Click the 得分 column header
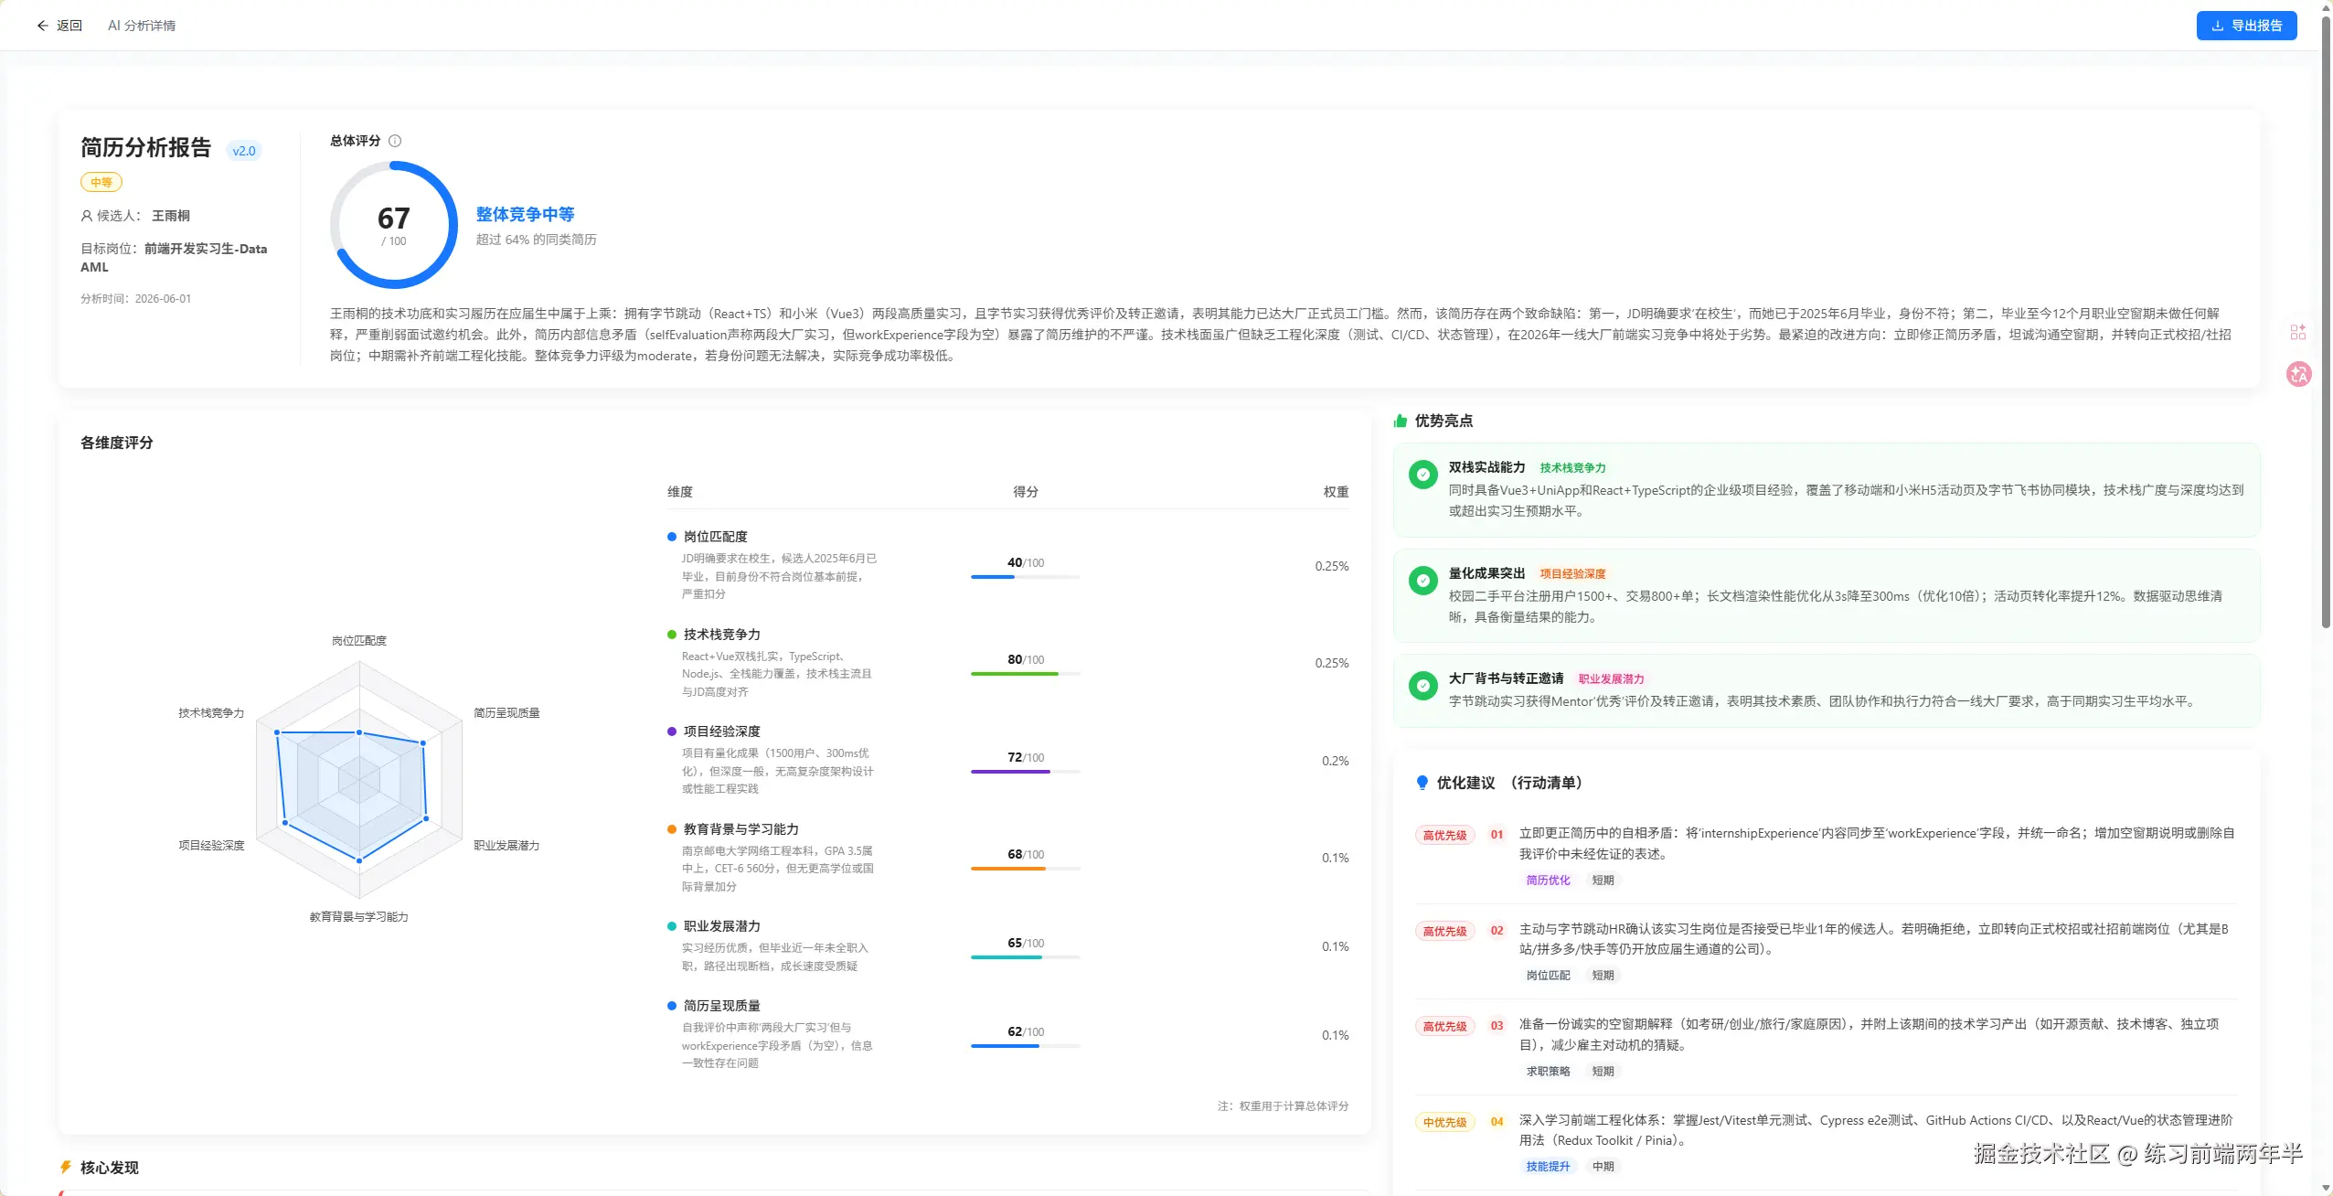2333x1196 pixels. [1025, 492]
